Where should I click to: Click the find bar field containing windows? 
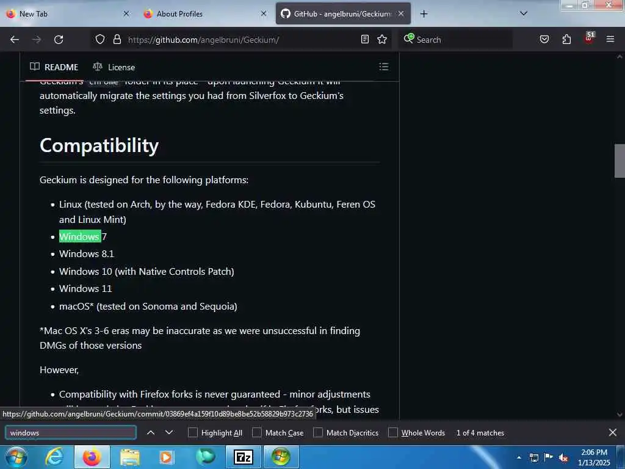click(x=71, y=433)
